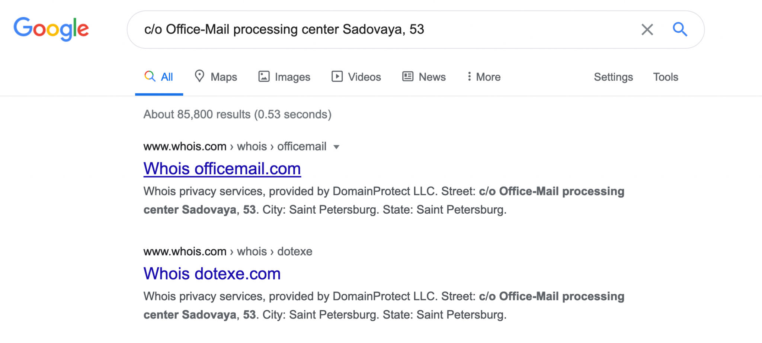Switch to the Videos tab

click(356, 77)
